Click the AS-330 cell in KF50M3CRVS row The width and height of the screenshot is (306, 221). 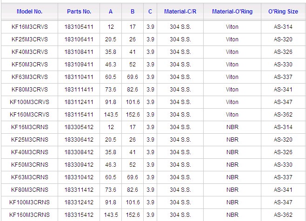[x=283, y=65]
